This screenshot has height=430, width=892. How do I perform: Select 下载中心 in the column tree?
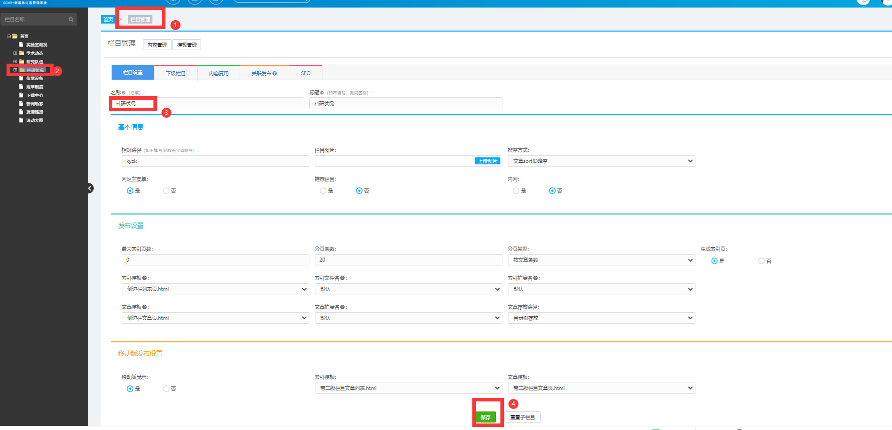pyautogui.click(x=35, y=95)
